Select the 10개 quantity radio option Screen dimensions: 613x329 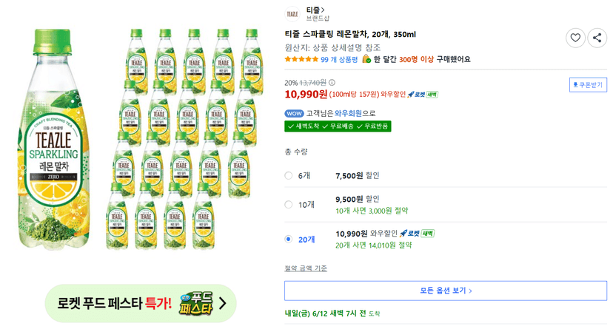[289, 205]
